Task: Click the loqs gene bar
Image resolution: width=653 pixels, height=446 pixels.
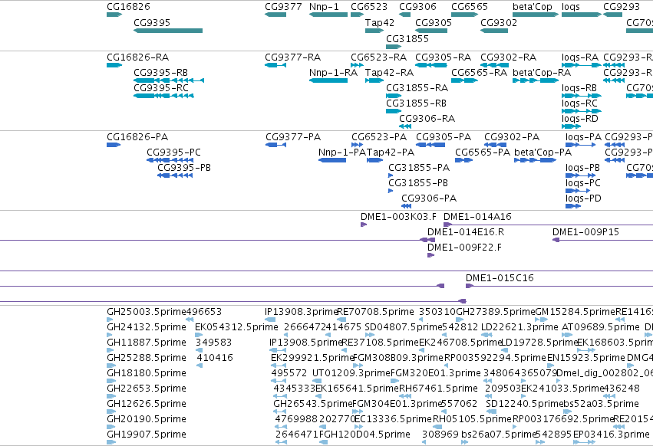Action: click(x=582, y=15)
